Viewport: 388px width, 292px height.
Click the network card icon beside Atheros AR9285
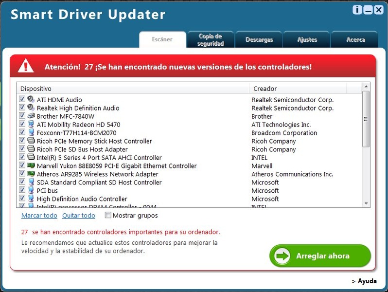pyautogui.click(x=31, y=173)
